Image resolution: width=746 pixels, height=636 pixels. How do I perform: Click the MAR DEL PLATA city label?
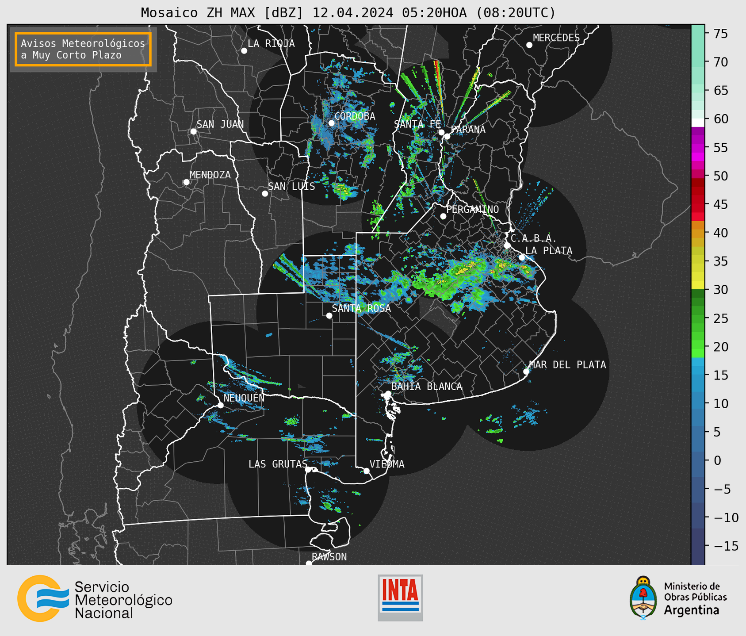coord(567,364)
